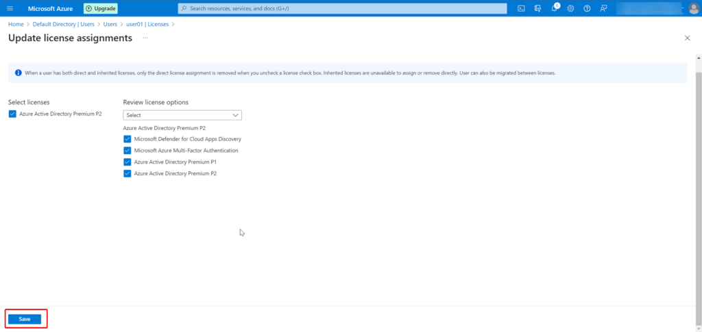The height and width of the screenshot is (332, 702).
Task: Go to user01 | Licenses breadcrumb
Action: (147, 24)
